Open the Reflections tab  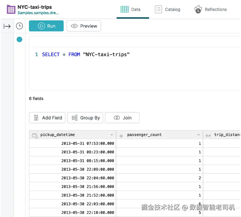tap(211, 9)
